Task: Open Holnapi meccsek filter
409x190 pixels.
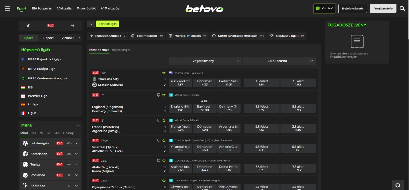Action: tap(188, 36)
